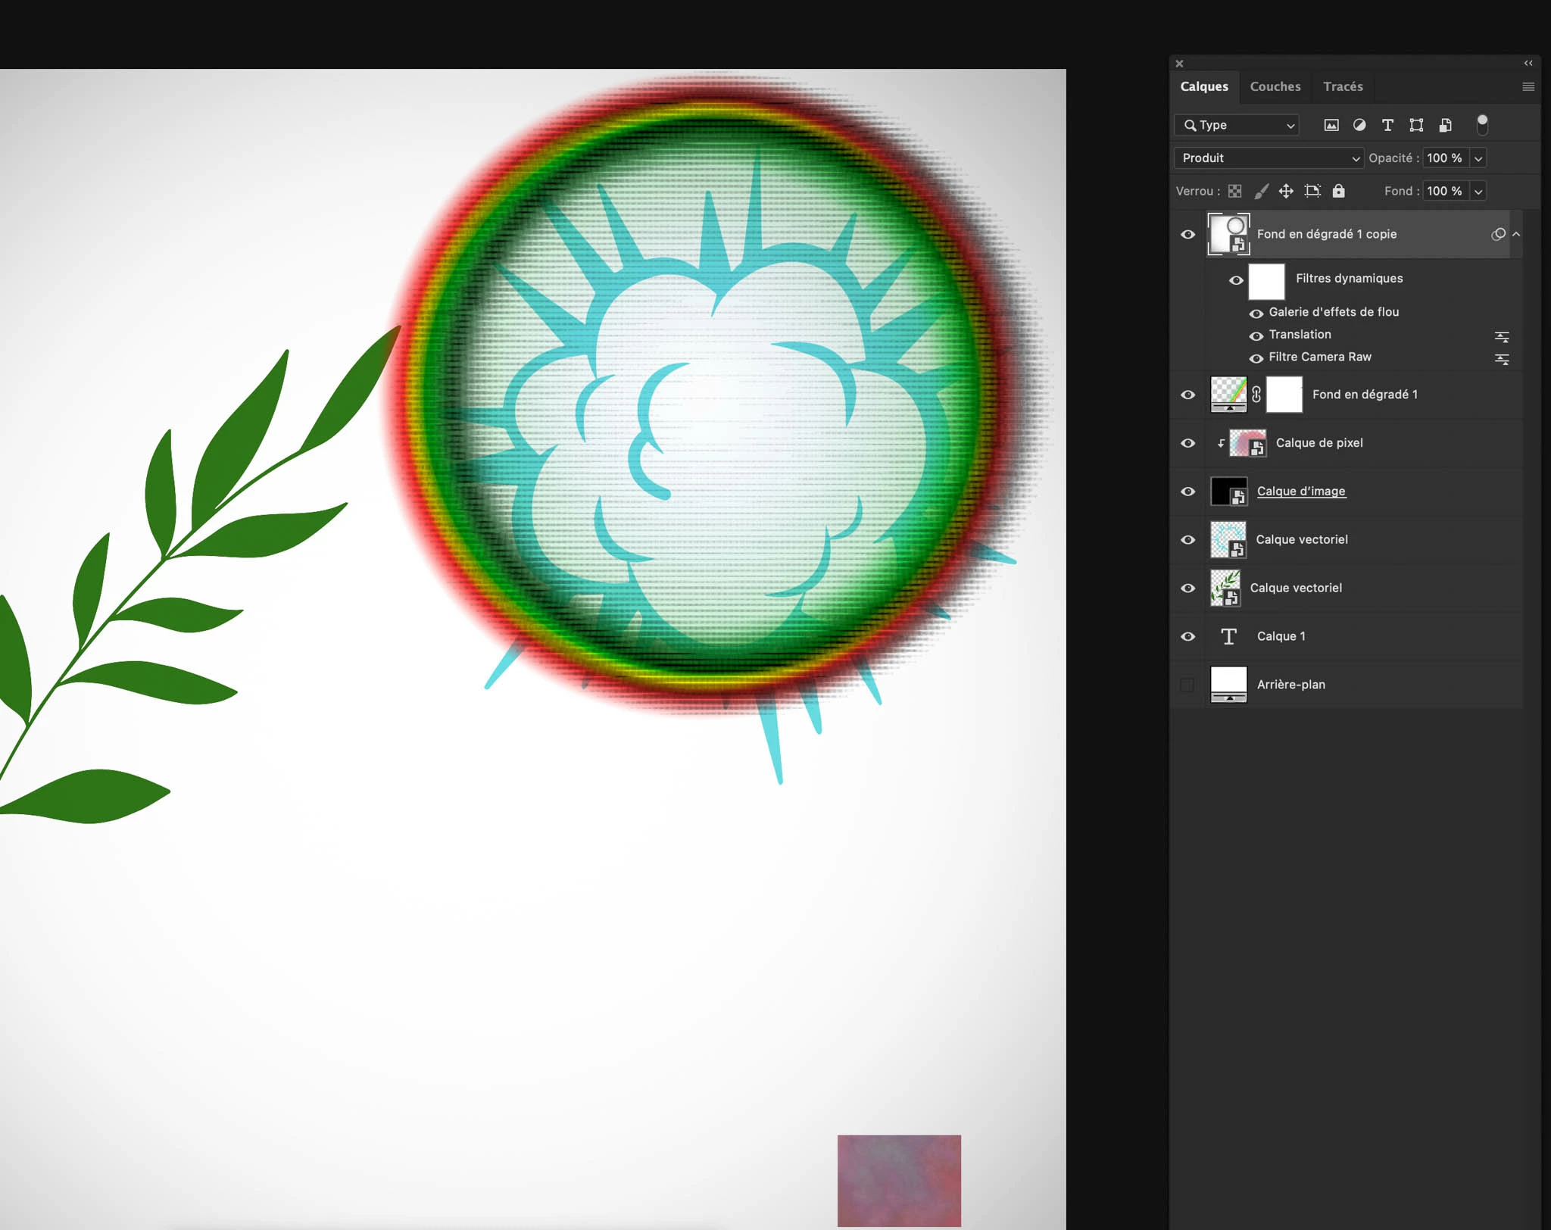Screen dimensions: 1551x1230
Task: Hide the Galerie d'effets de flou filter
Action: click(1256, 313)
